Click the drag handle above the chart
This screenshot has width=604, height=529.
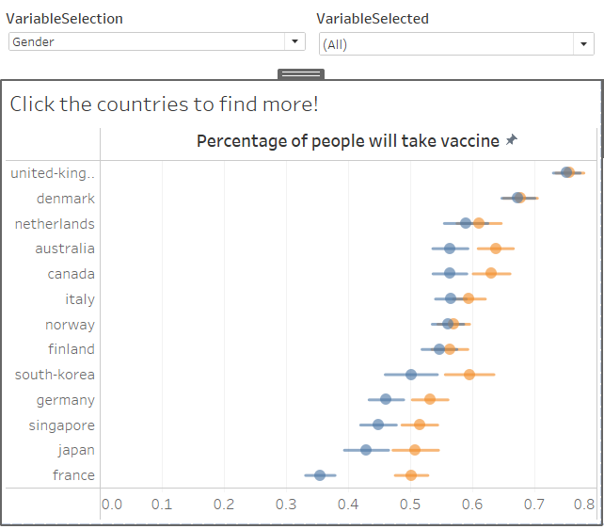pyautogui.click(x=301, y=73)
